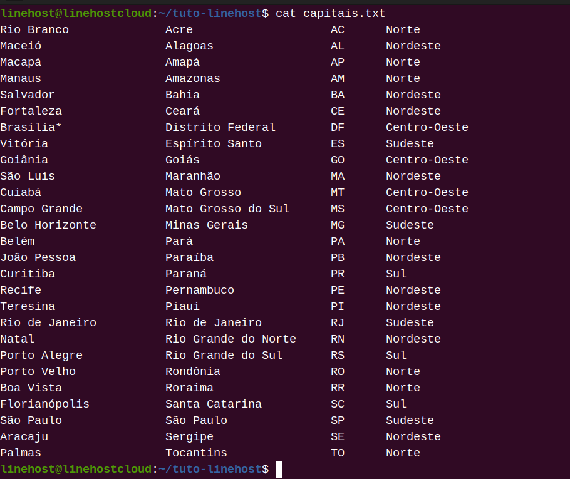This screenshot has width=570, height=479.
Task: Click the blinking cursor block at the bottom prompt
Action: (x=279, y=469)
